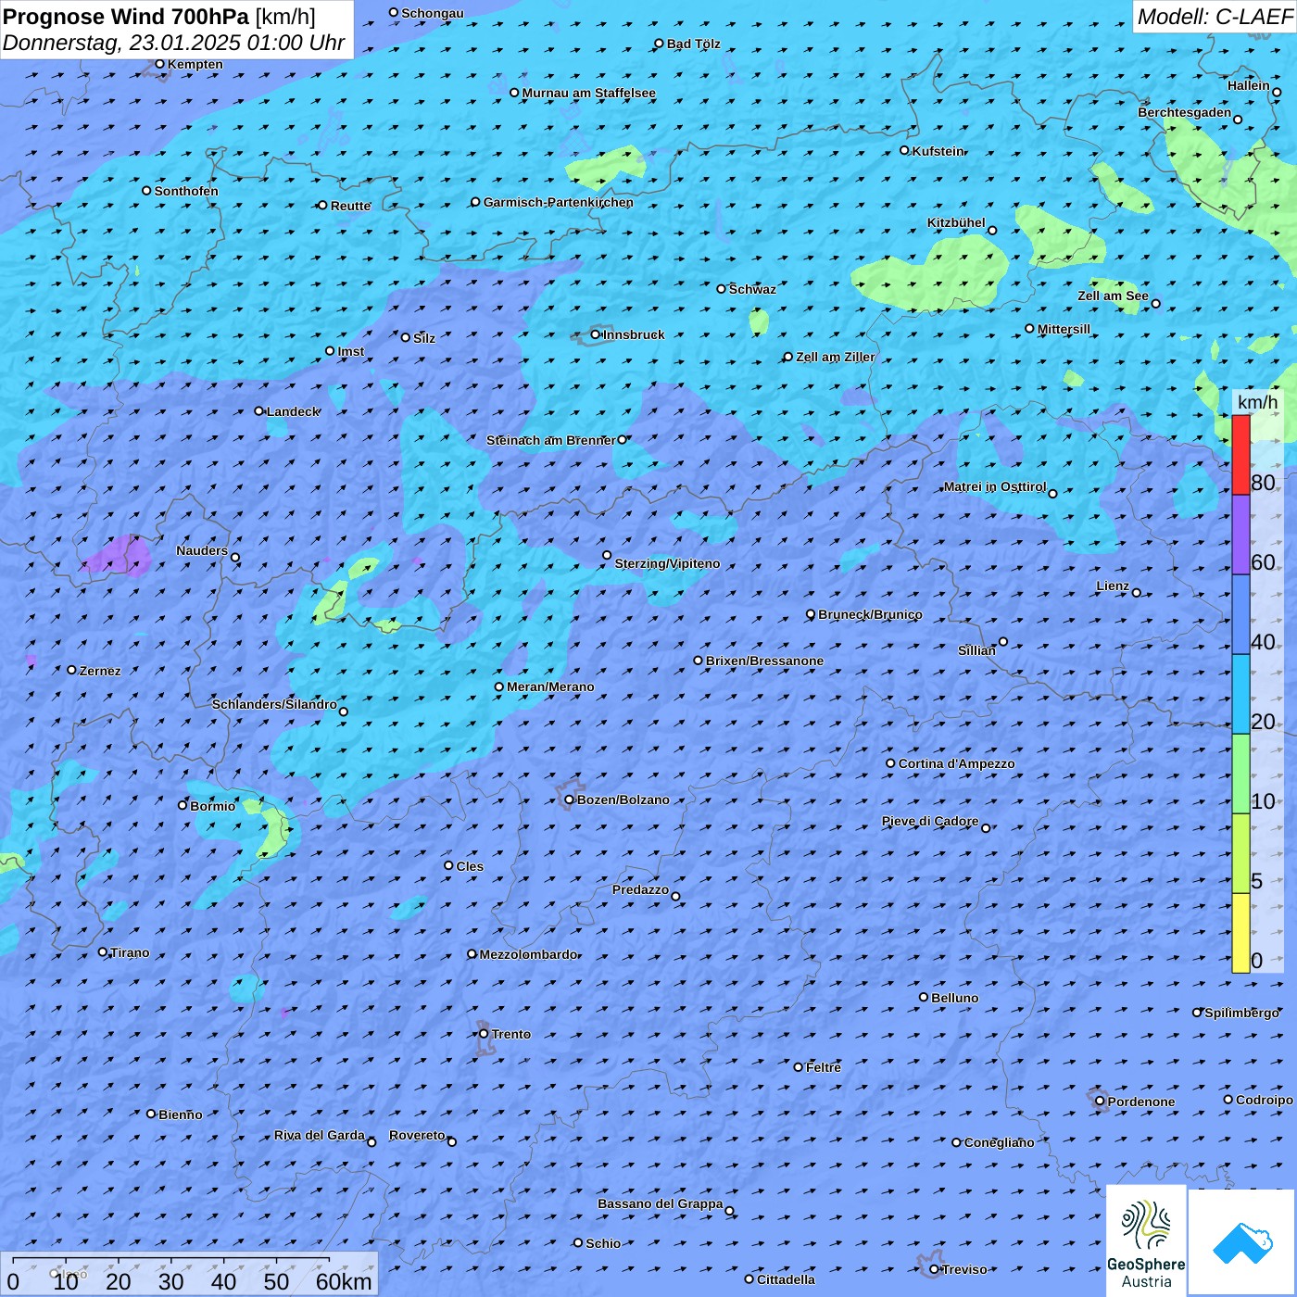Click the yellow 0-5 legend color
1297x1297 pixels.
click(1240, 933)
